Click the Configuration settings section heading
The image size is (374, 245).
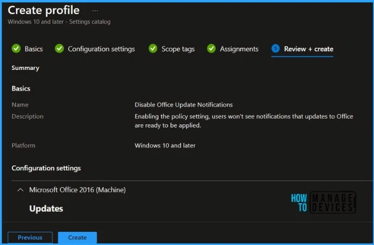tap(46, 168)
